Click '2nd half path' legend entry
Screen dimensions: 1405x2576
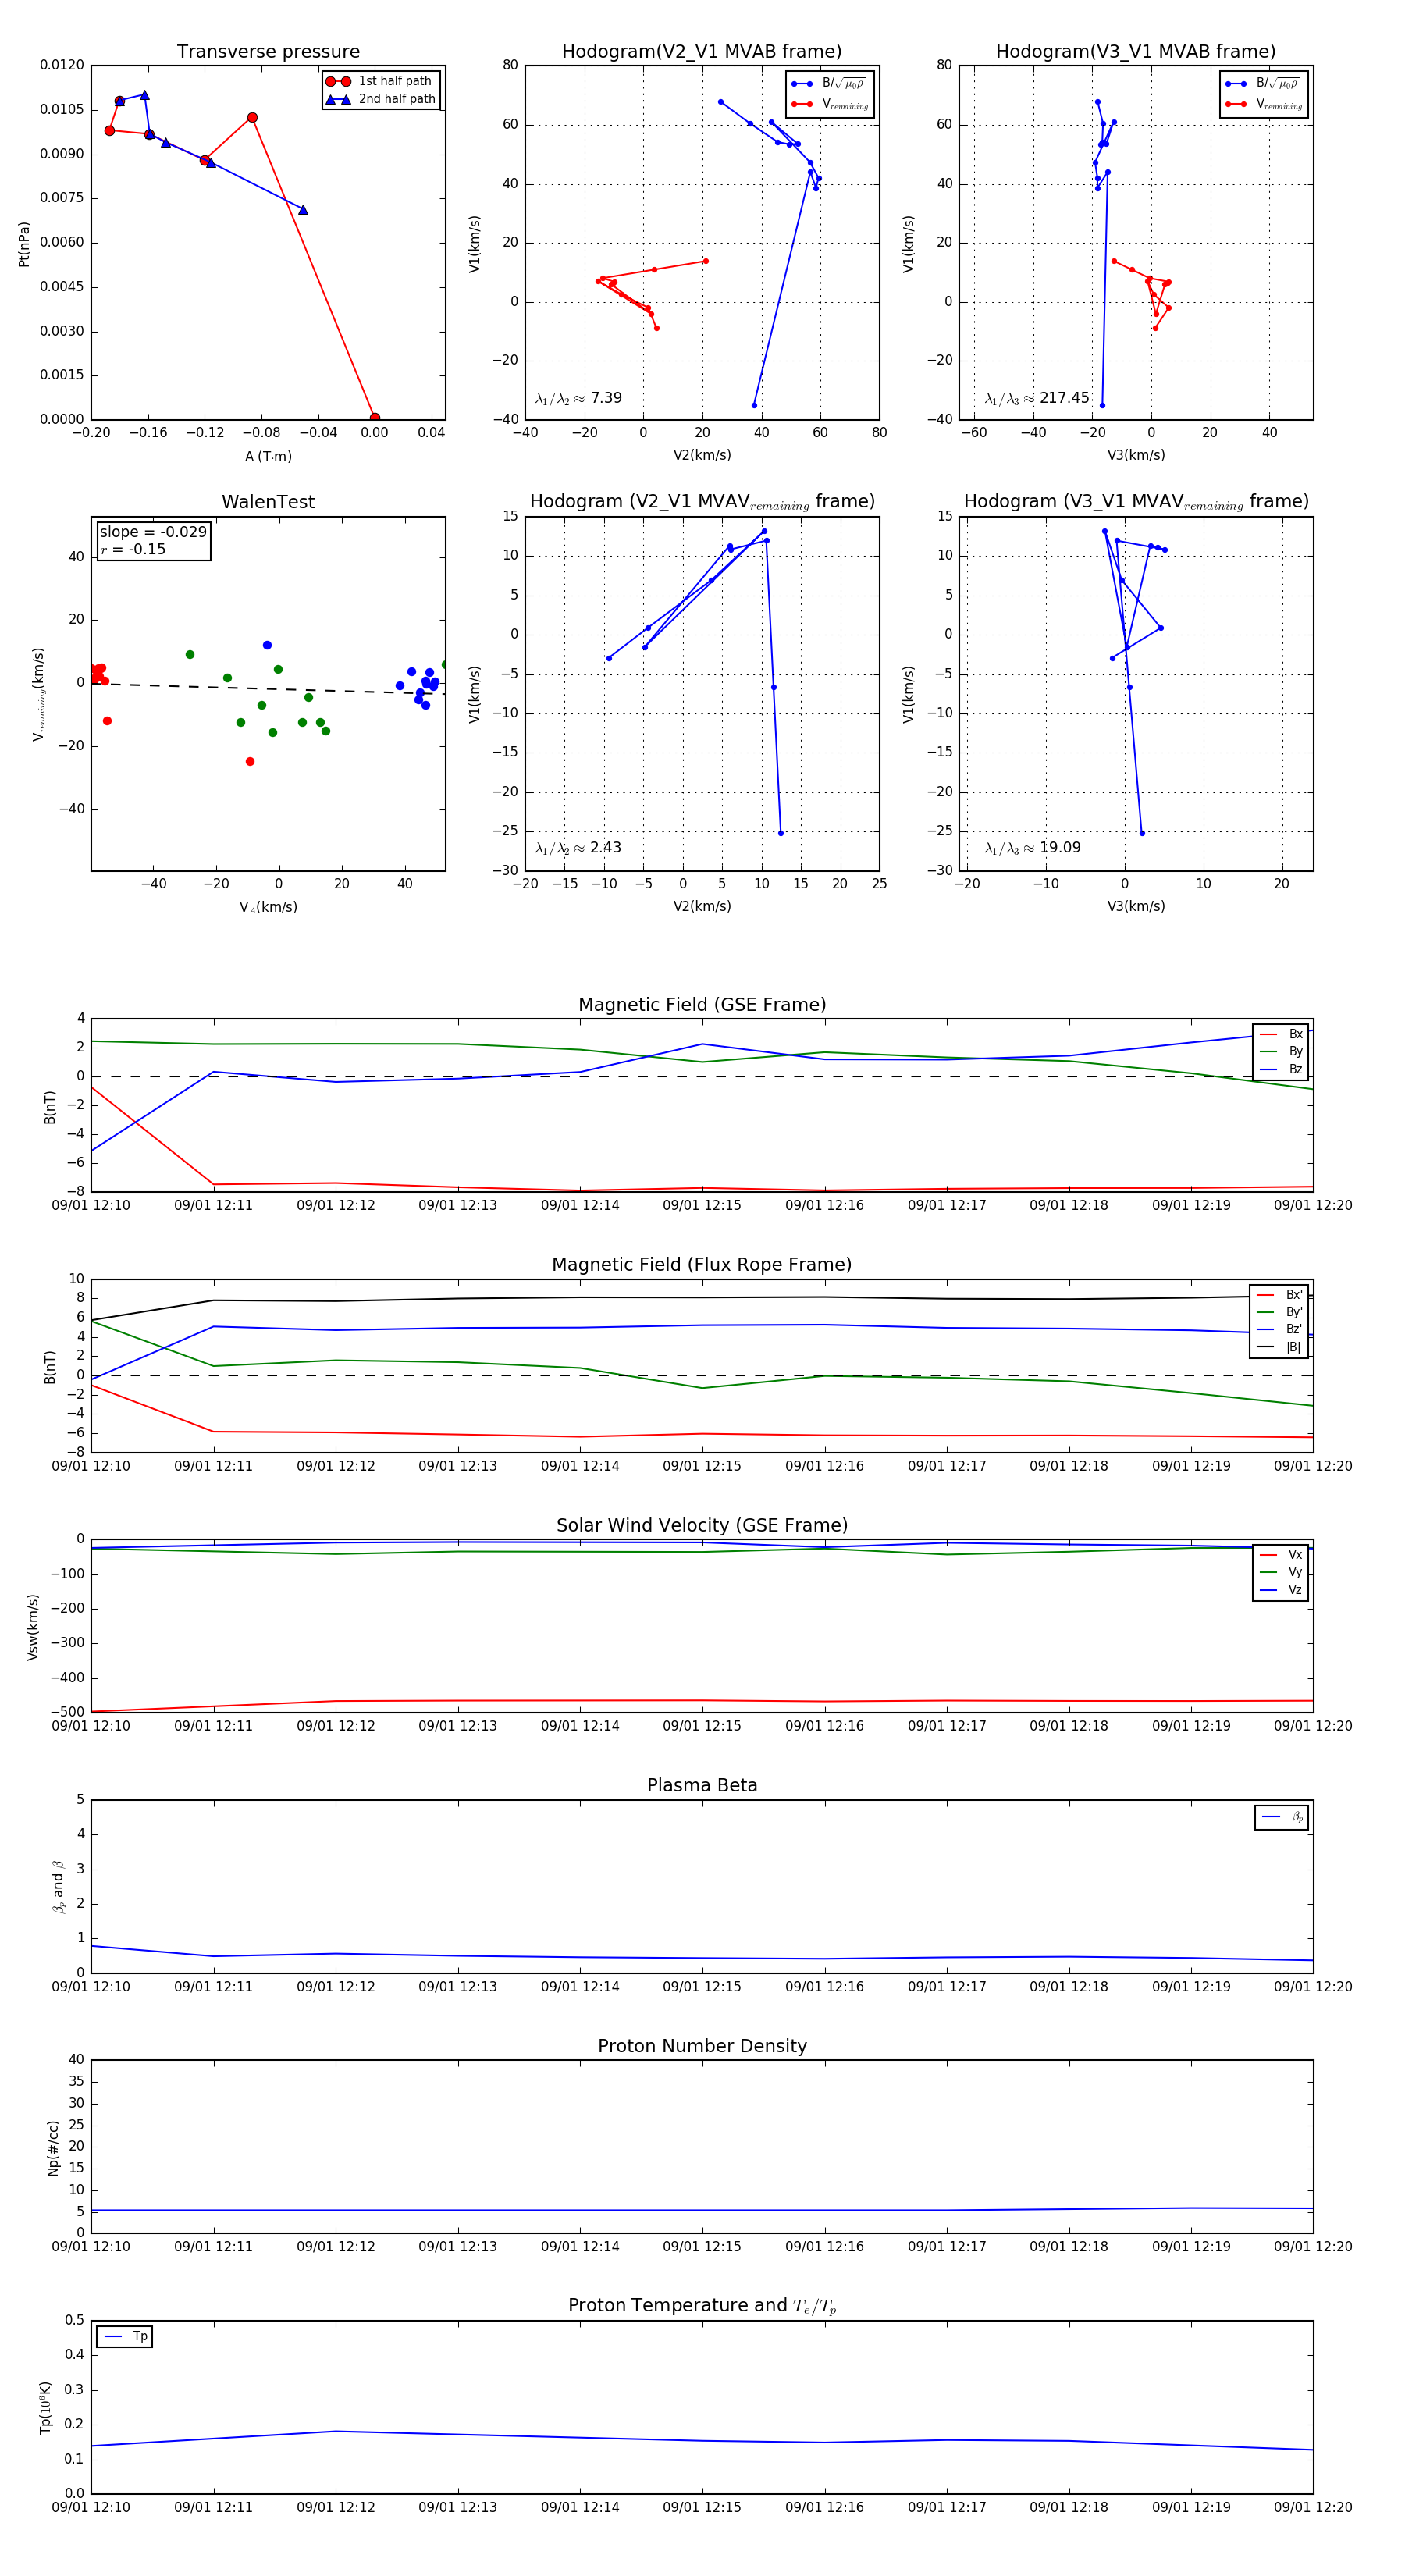coord(381,99)
